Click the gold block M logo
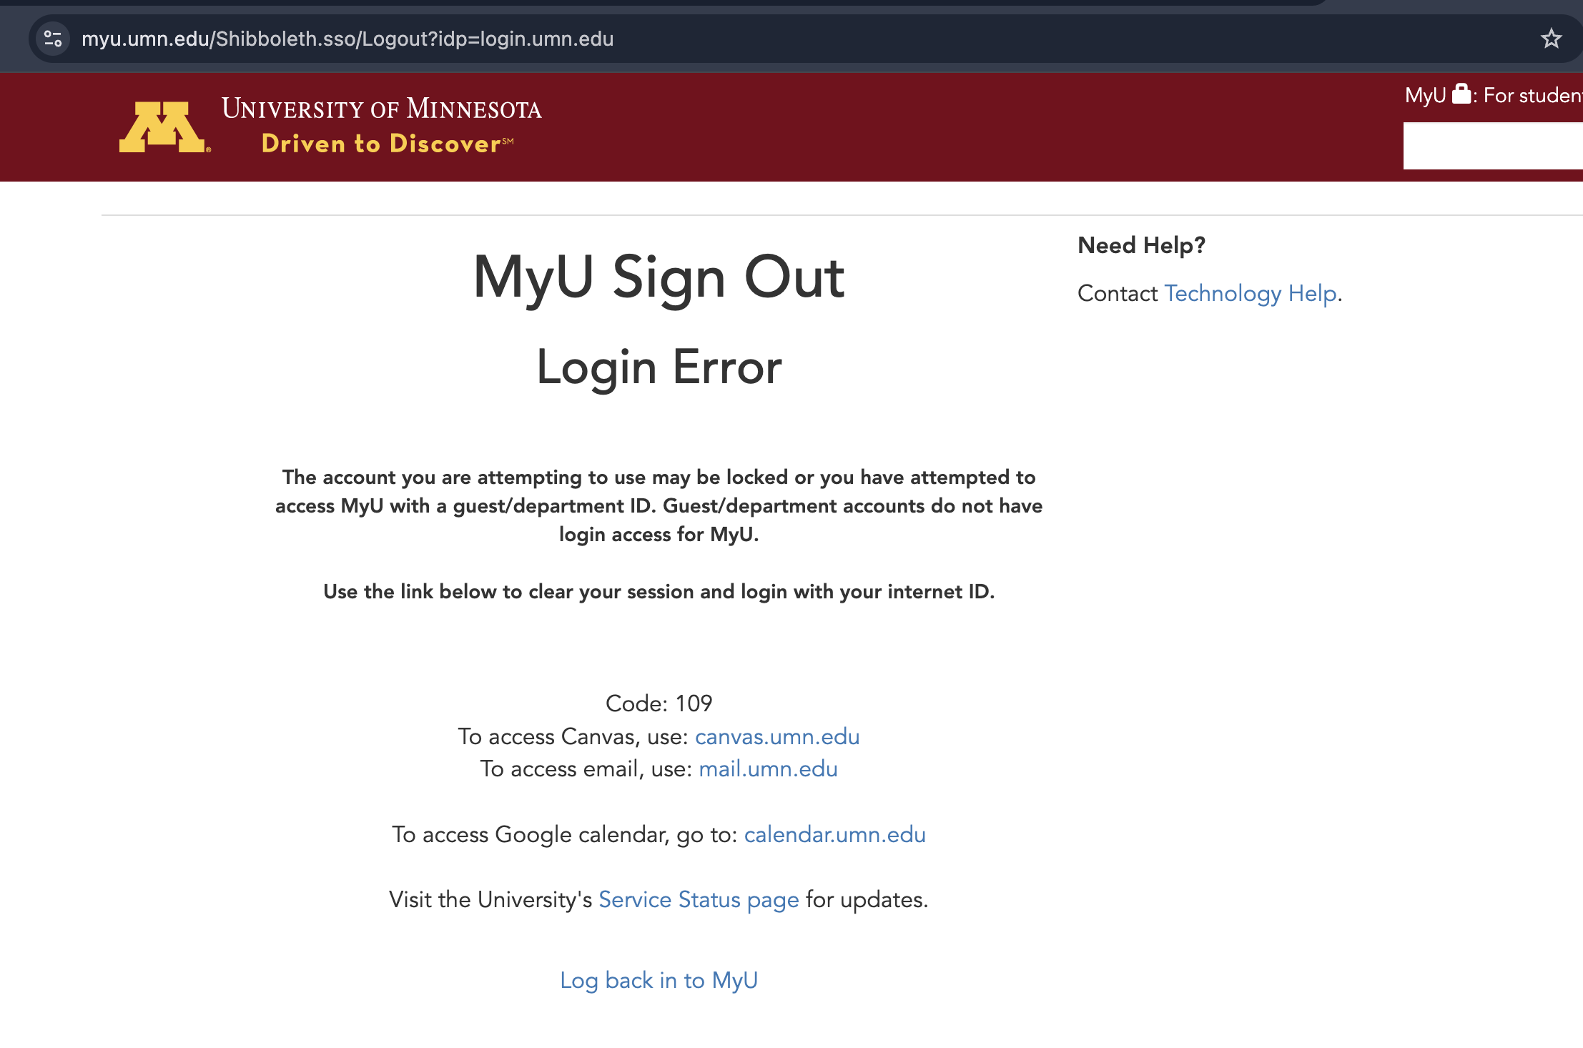This screenshot has width=1583, height=1048. tap(164, 127)
